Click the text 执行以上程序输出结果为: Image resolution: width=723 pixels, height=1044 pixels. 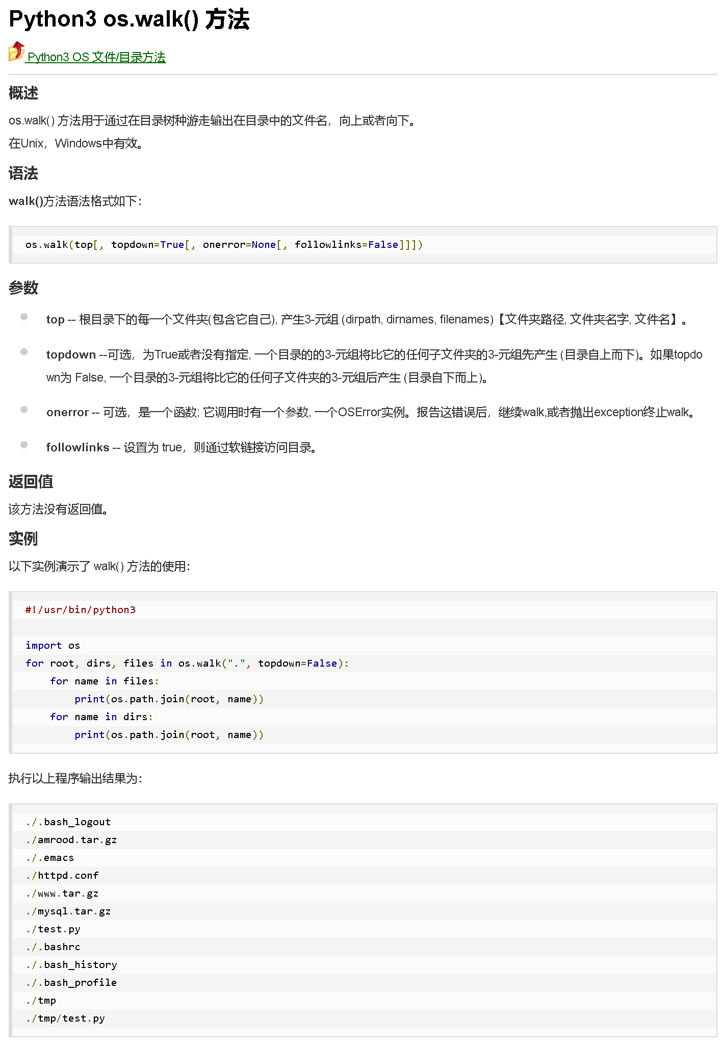tap(75, 779)
